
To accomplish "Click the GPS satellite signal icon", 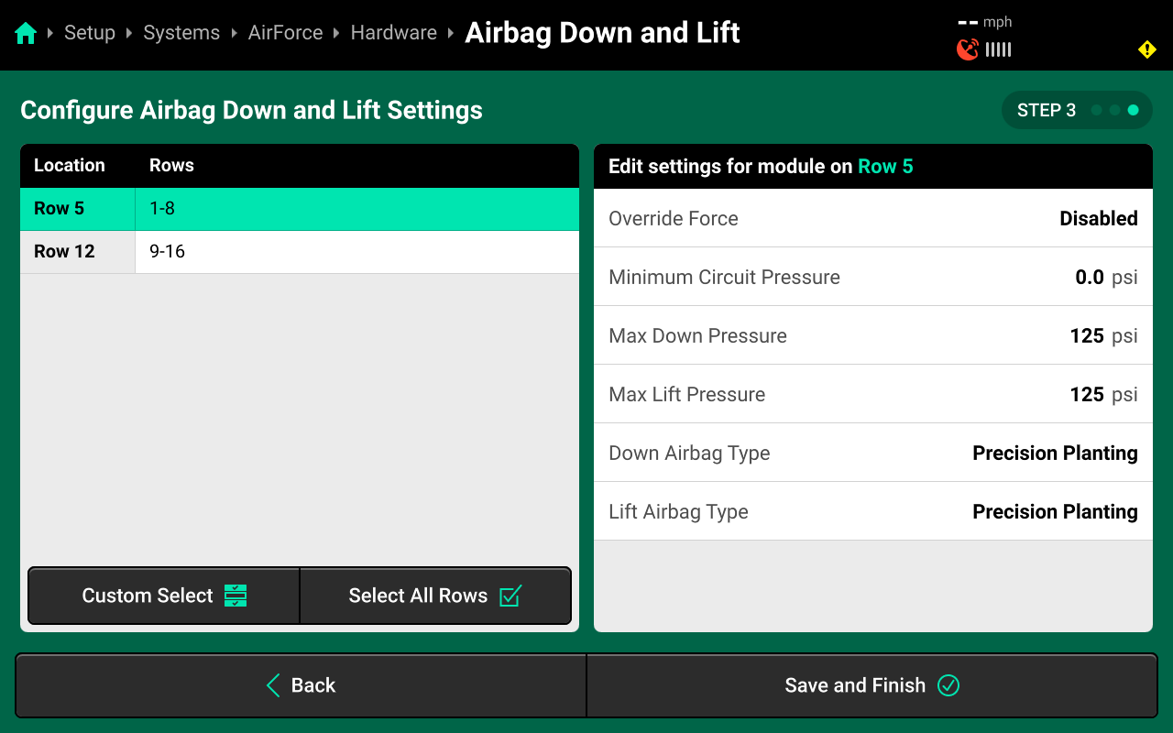I will [x=967, y=49].
